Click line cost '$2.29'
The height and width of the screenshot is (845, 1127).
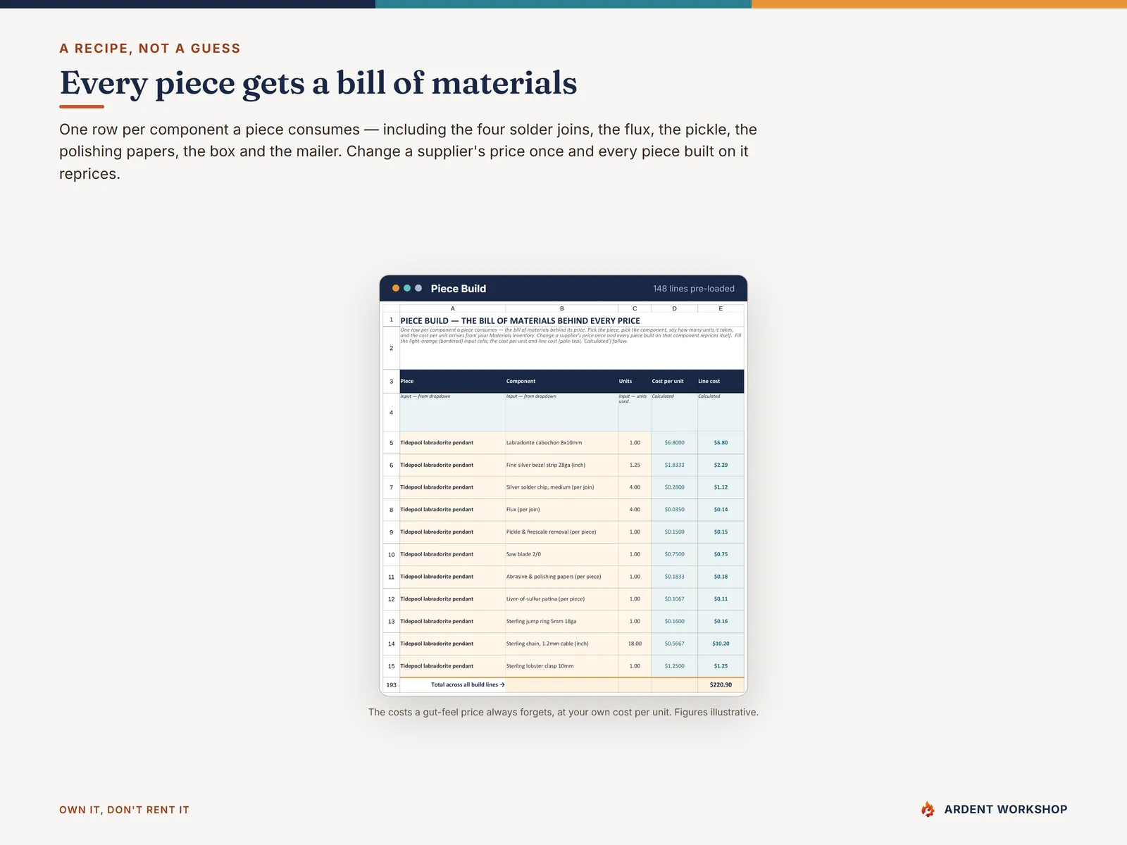click(721, 465)
